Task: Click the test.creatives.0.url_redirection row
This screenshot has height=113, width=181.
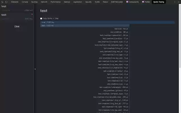Action: (x=113, y=68)
